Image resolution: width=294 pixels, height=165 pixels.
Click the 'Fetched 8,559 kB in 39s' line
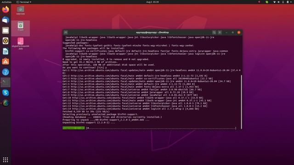point(86,111)
